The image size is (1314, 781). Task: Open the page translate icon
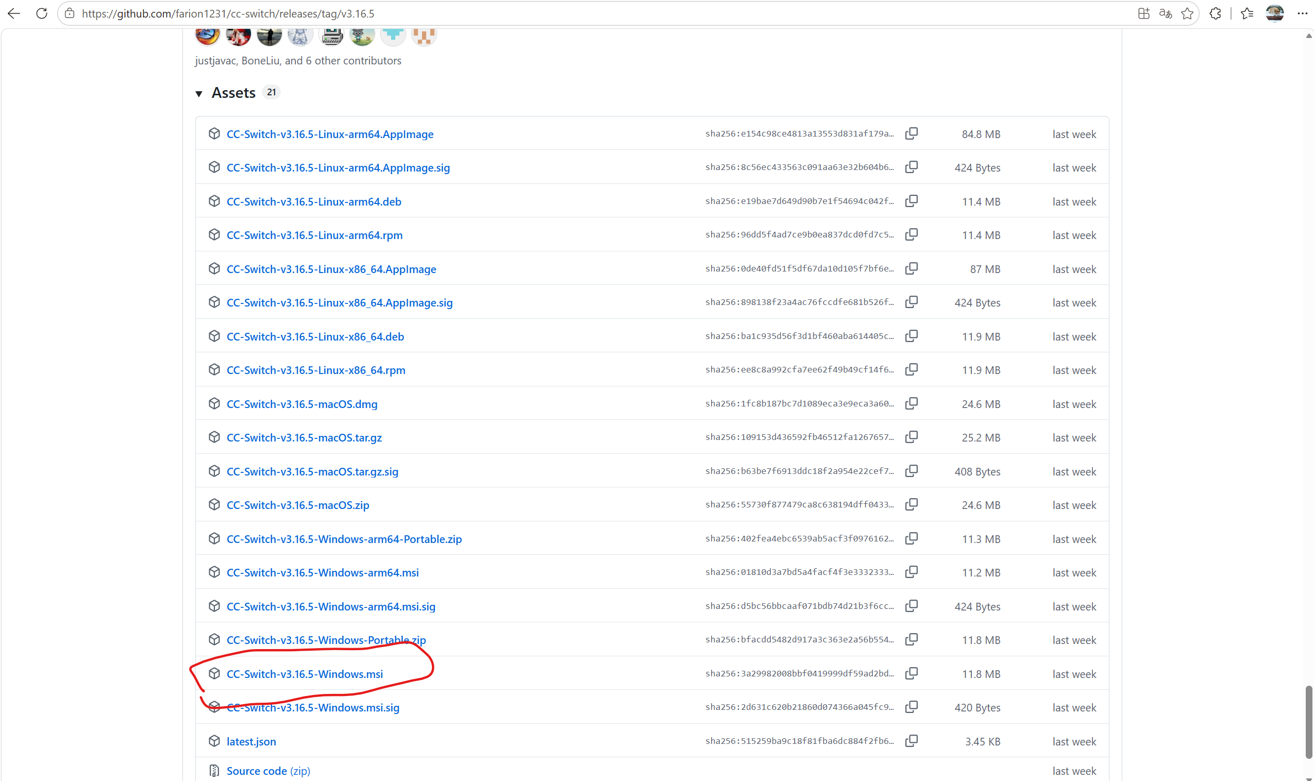click(x=1166, y=14)
